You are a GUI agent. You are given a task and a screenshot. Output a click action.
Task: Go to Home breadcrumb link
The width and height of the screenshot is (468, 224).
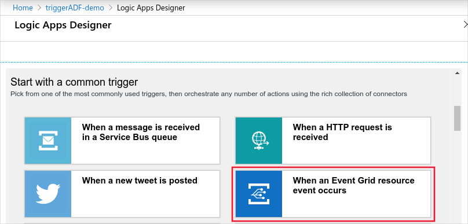(23, 8)
